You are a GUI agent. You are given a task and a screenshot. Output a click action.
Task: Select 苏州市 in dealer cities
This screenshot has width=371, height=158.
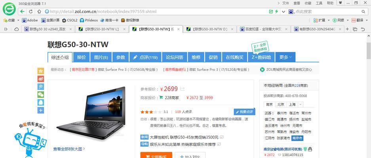point(270,132)
